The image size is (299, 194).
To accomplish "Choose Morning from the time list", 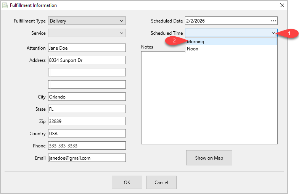I will pos(231,41).
